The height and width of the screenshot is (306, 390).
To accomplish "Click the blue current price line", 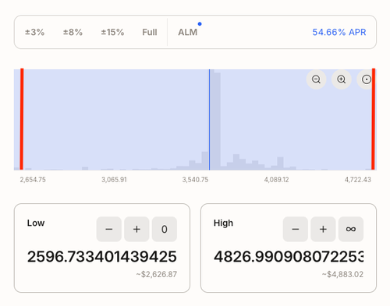I will (209, 120).
